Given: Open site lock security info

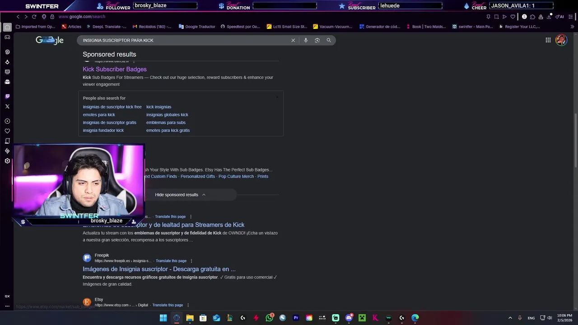Looking at the screenshot, I should click(52, 17).
